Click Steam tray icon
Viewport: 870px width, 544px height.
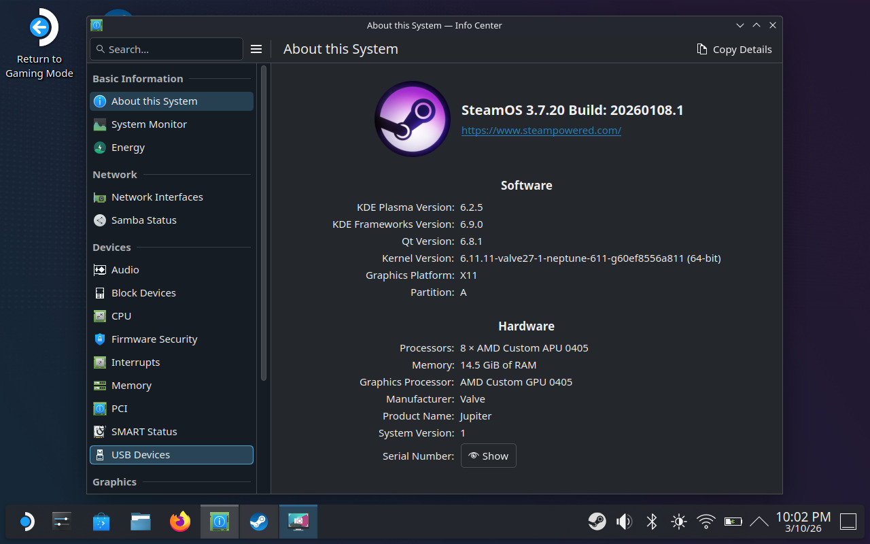(597, 522)
